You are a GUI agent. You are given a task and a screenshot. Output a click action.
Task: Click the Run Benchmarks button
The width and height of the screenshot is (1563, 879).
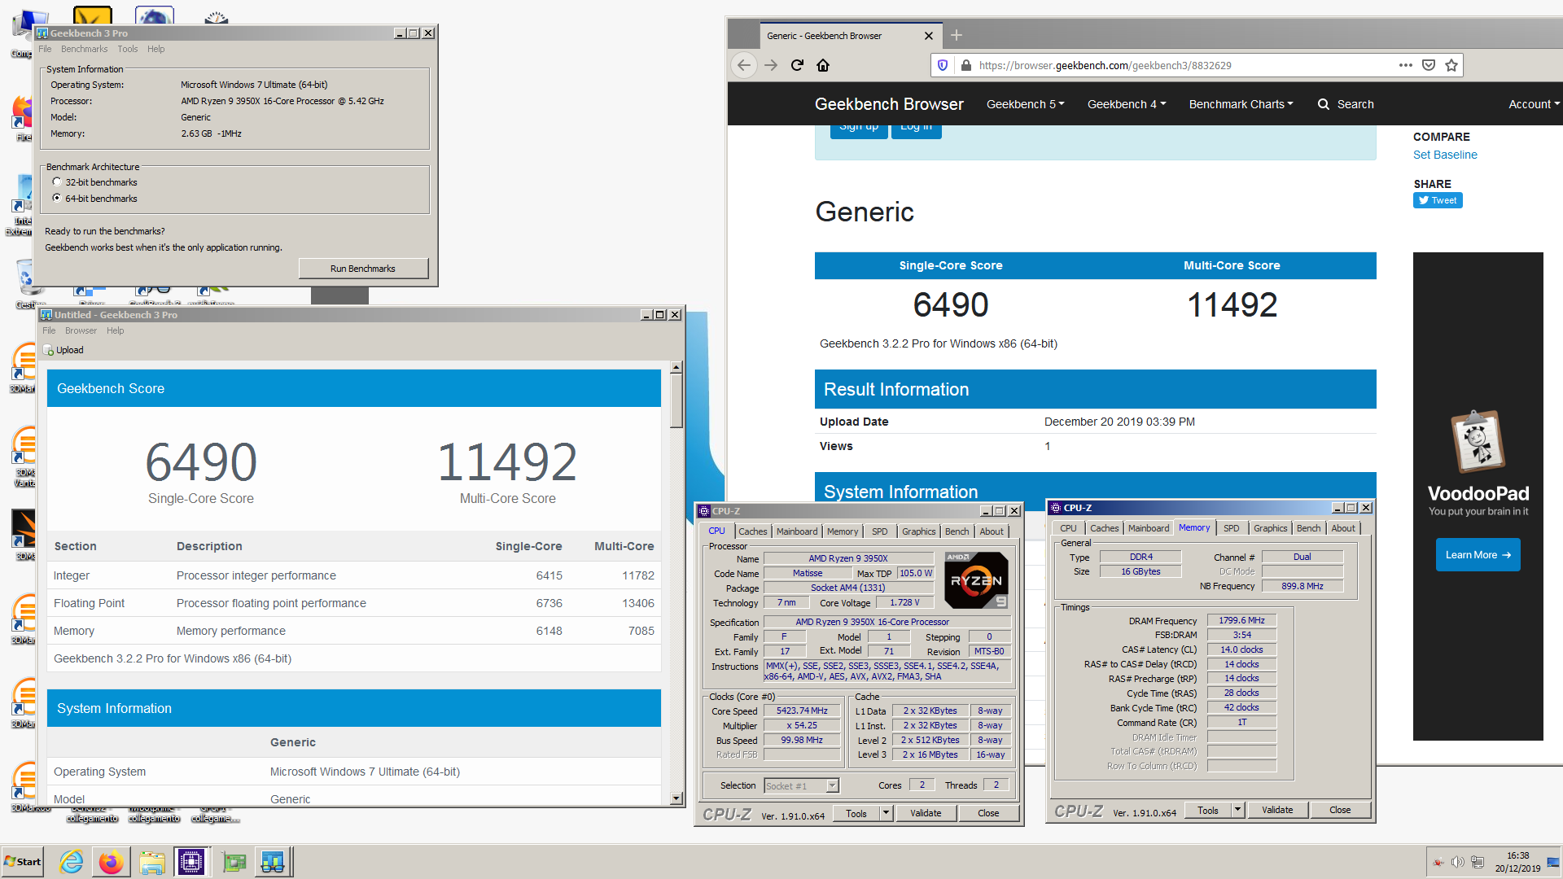(x=363, y=269)
